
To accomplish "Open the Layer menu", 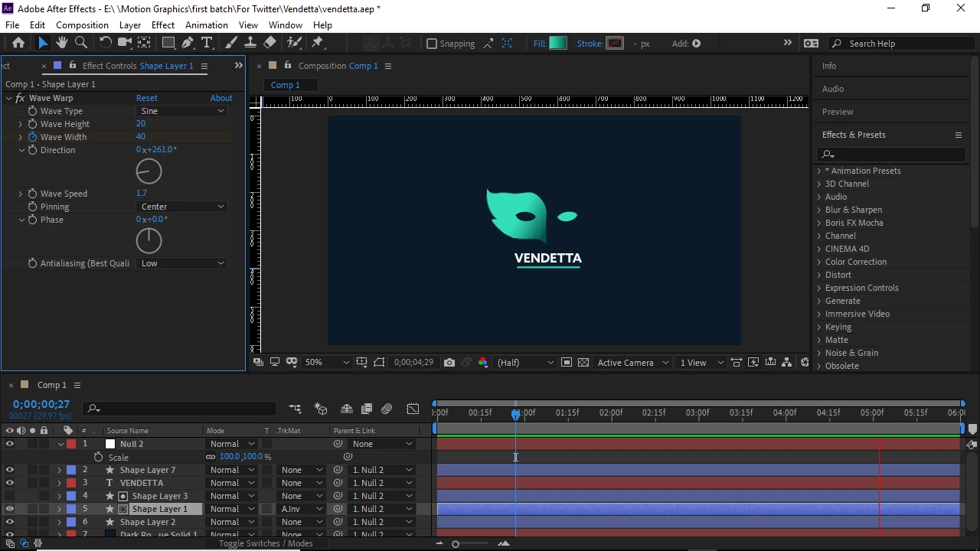I will click(130, 24).
